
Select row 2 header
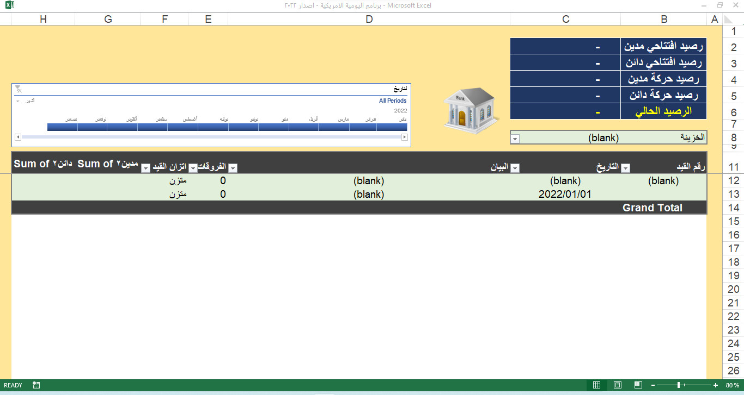point(733,47)
